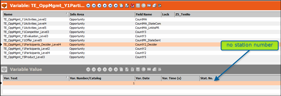Edit current record in Variable toolbar

pyautogui.click(x=127, y=6)
